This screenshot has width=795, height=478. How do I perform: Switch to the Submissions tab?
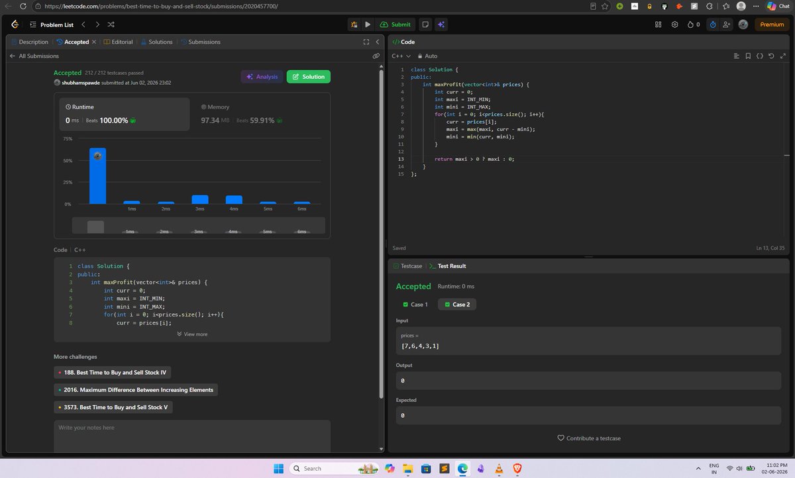[x=201, y=42]
